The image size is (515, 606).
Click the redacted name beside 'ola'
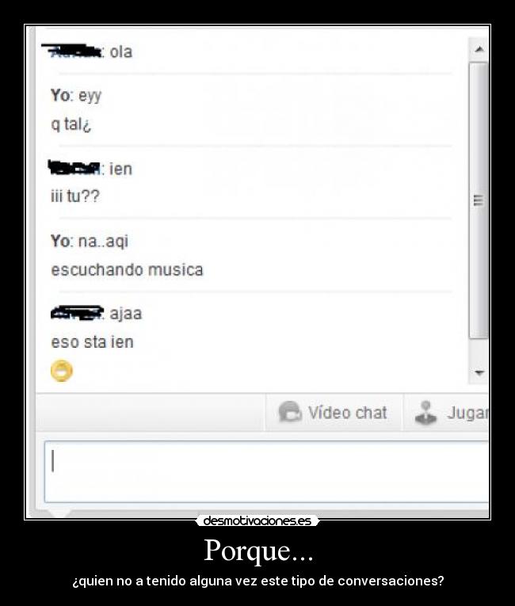[72, 51]
